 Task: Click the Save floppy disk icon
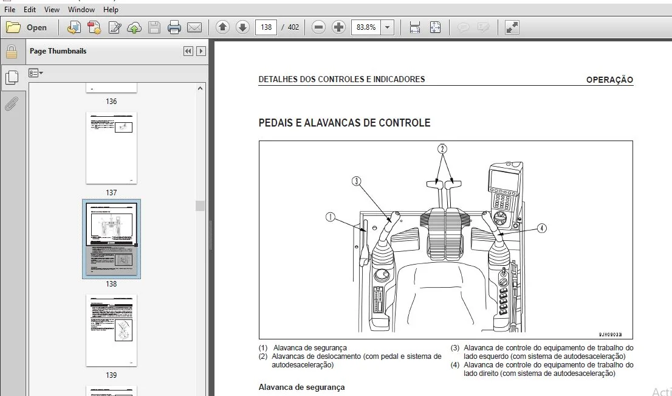(154, 27)
